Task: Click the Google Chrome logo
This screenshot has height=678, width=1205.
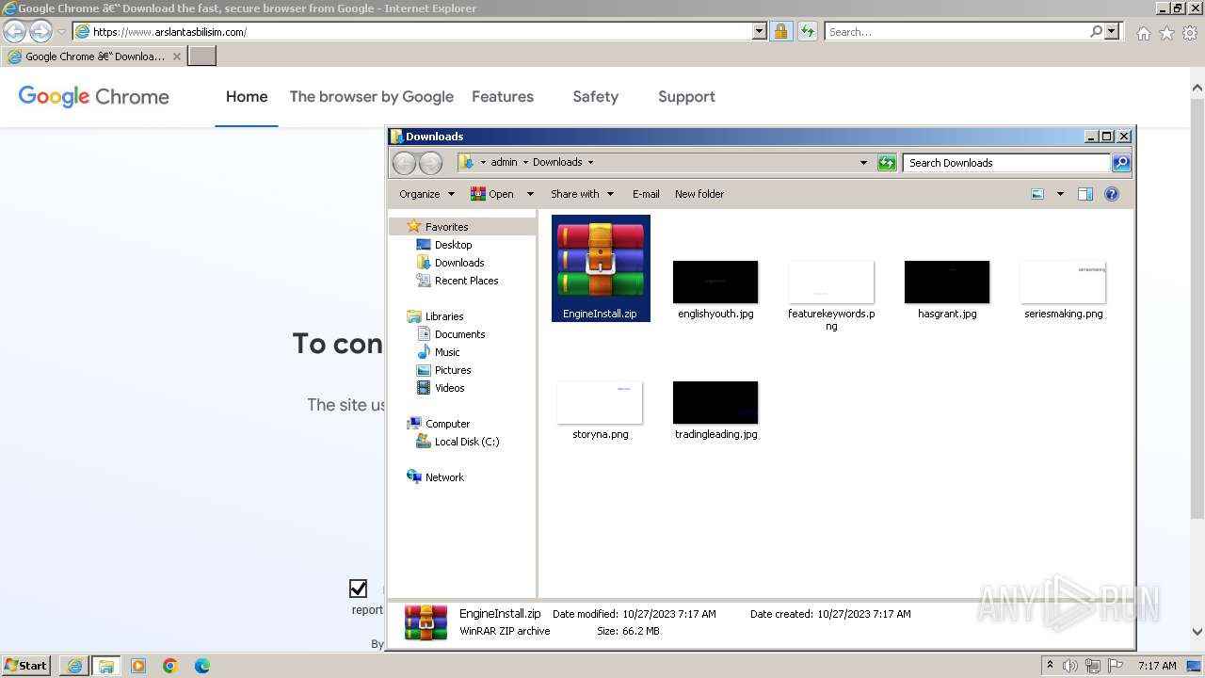Action: [x=94, y=96]
